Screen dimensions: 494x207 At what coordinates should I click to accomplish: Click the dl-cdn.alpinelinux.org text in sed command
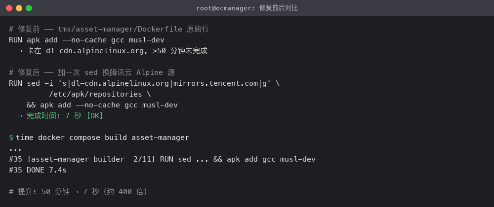pyautogui.click(x=121, y=84)
